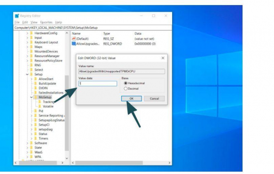Click the Value name field

coord(121,71)
